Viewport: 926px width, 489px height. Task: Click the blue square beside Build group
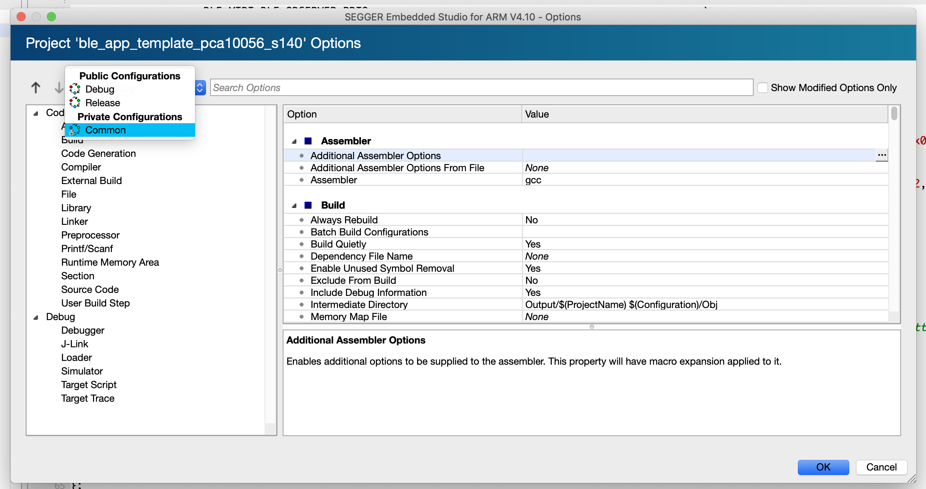pyautogui.click(x=308, y=205)
